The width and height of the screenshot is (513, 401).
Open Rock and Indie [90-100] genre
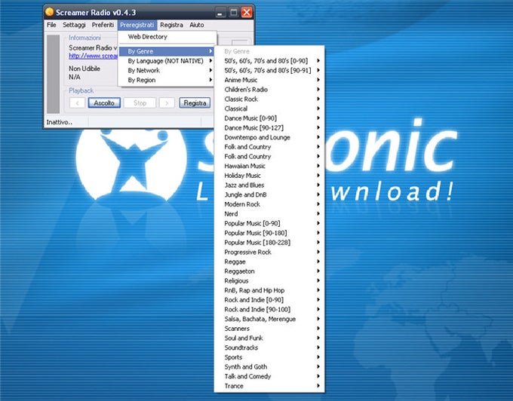click(x=269, y=310)
